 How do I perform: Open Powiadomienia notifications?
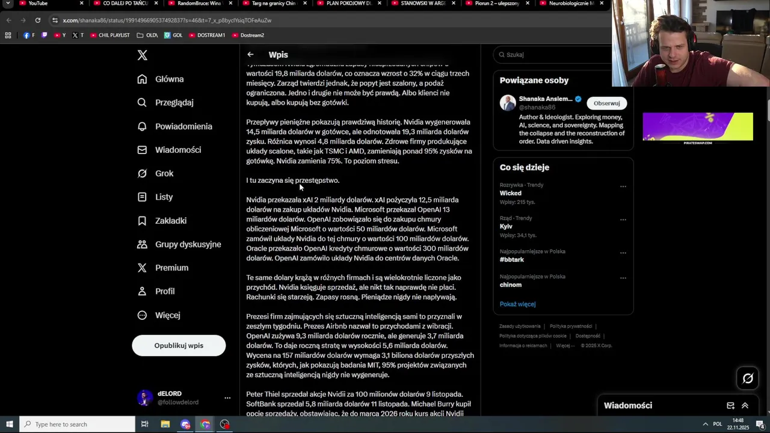174,126
